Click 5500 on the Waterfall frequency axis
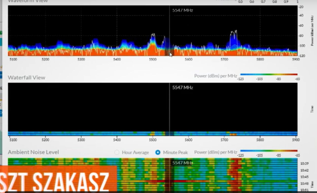 (153, 140)
